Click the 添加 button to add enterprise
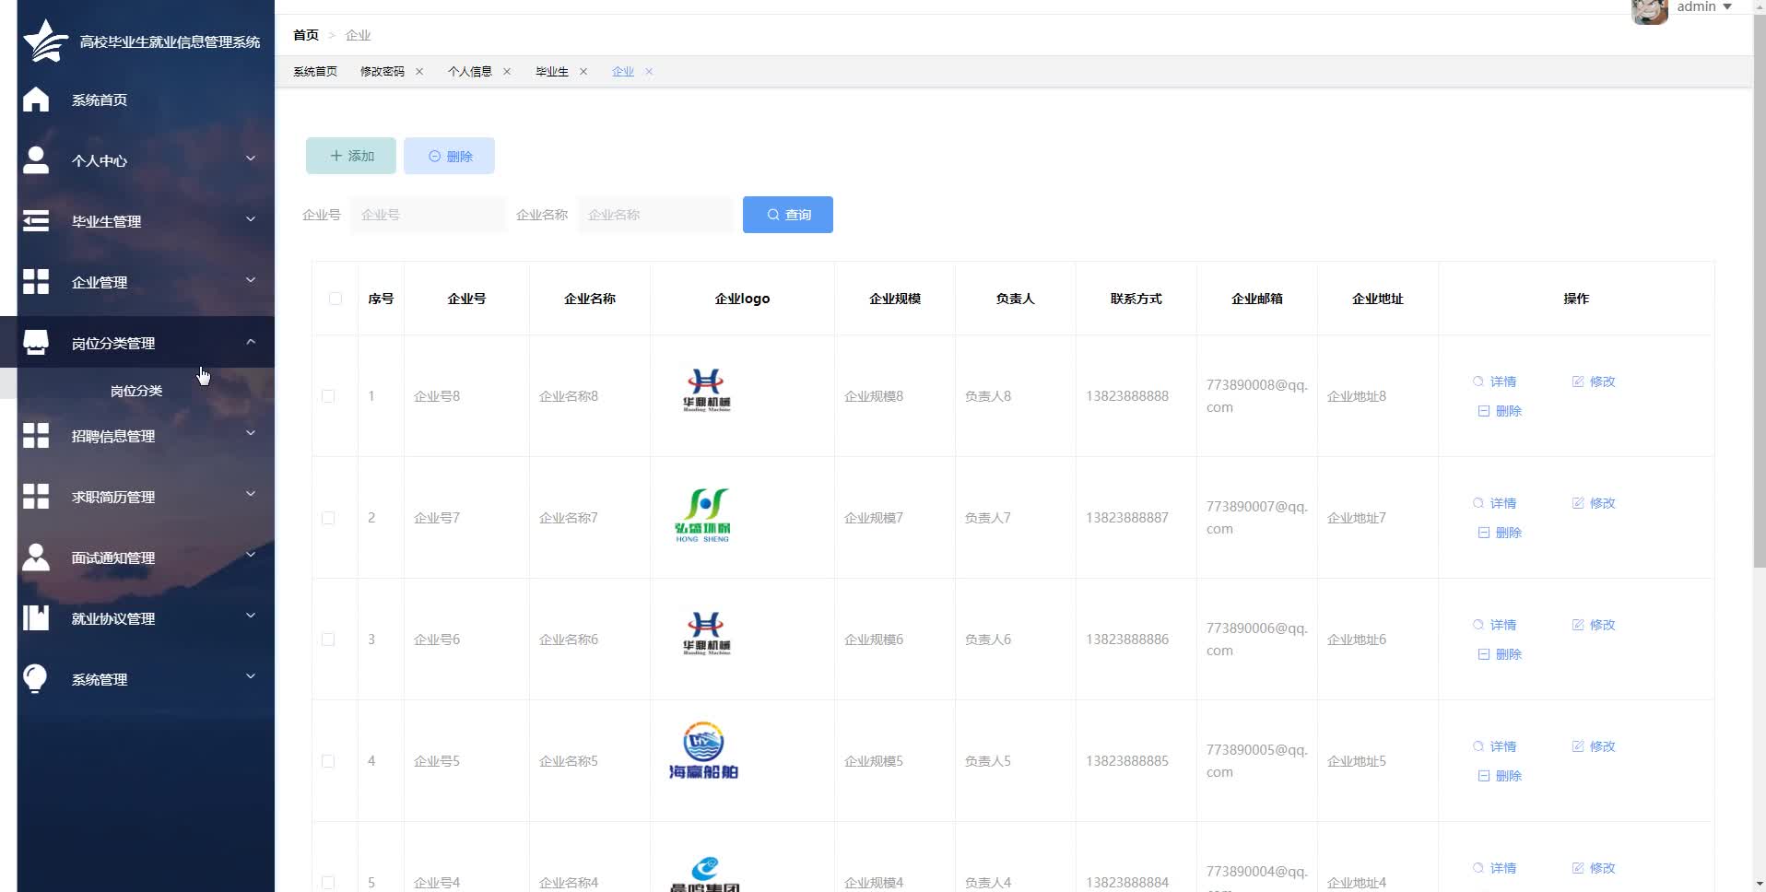Image resolution: width=1766 pixels, height=892 pixels. (350, 156)
